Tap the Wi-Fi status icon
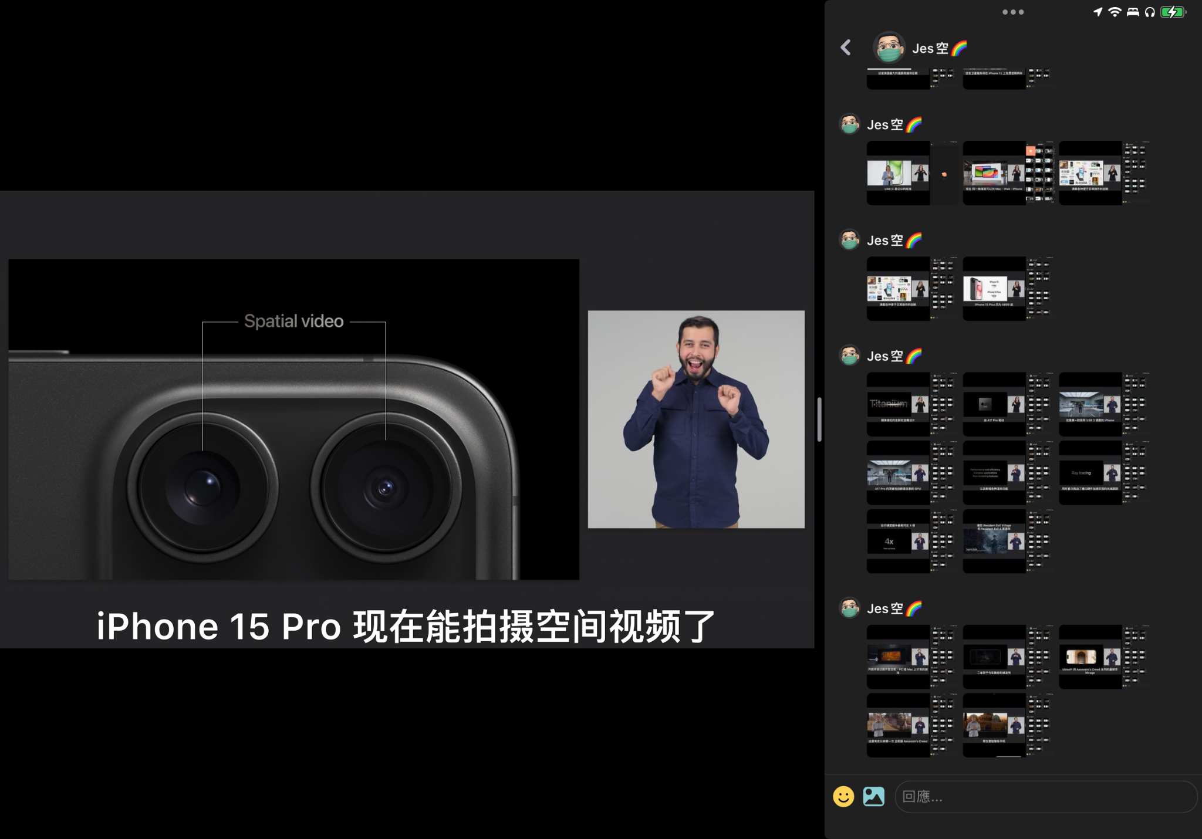1202x839 pixels. (x=1115, y=12)
